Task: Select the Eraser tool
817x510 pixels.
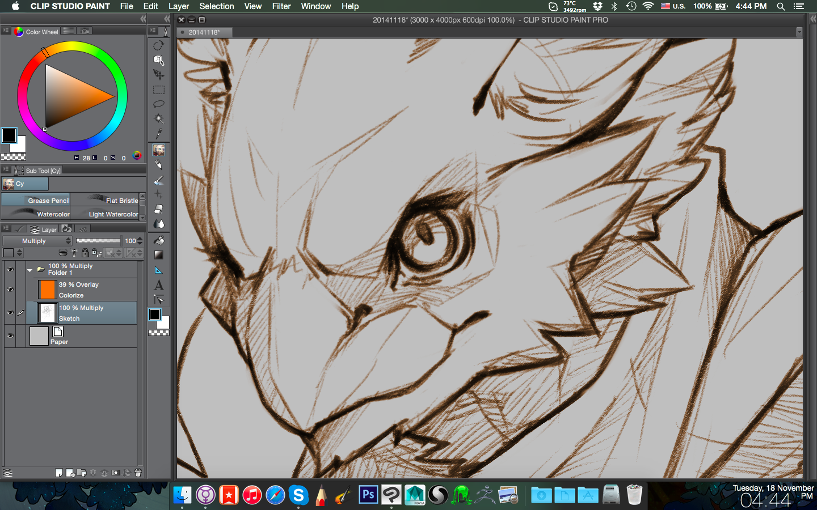Action: tap(159, 209)
